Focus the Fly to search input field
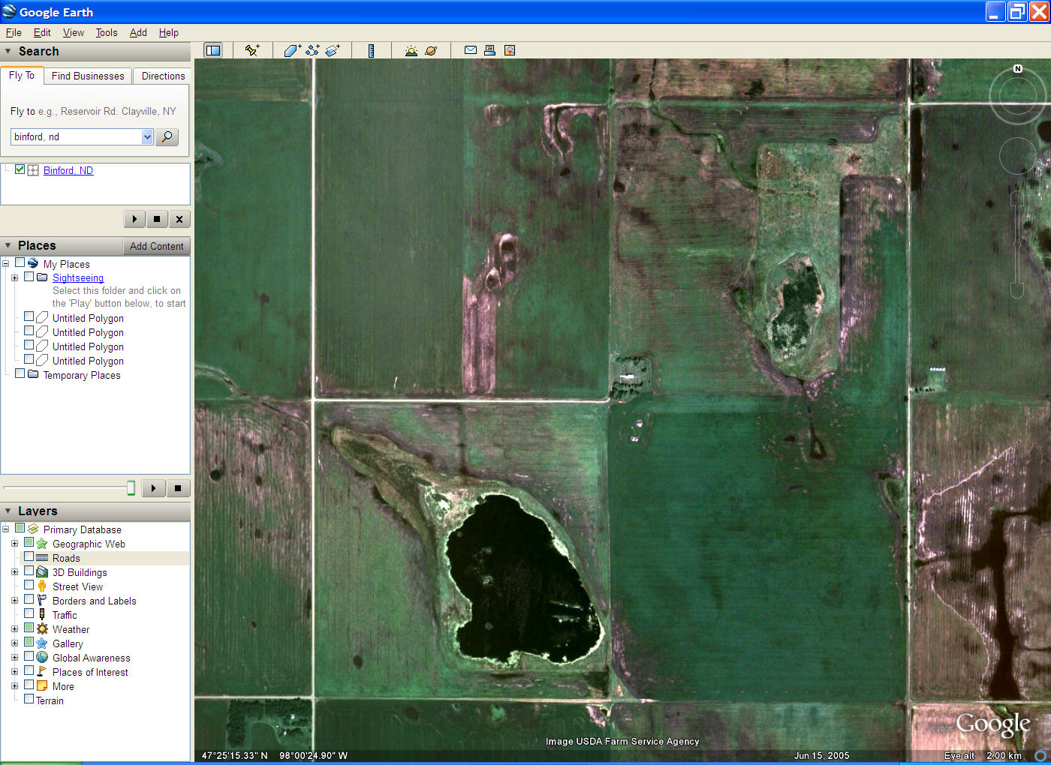The image size is (1051, 765). [76, 136]
